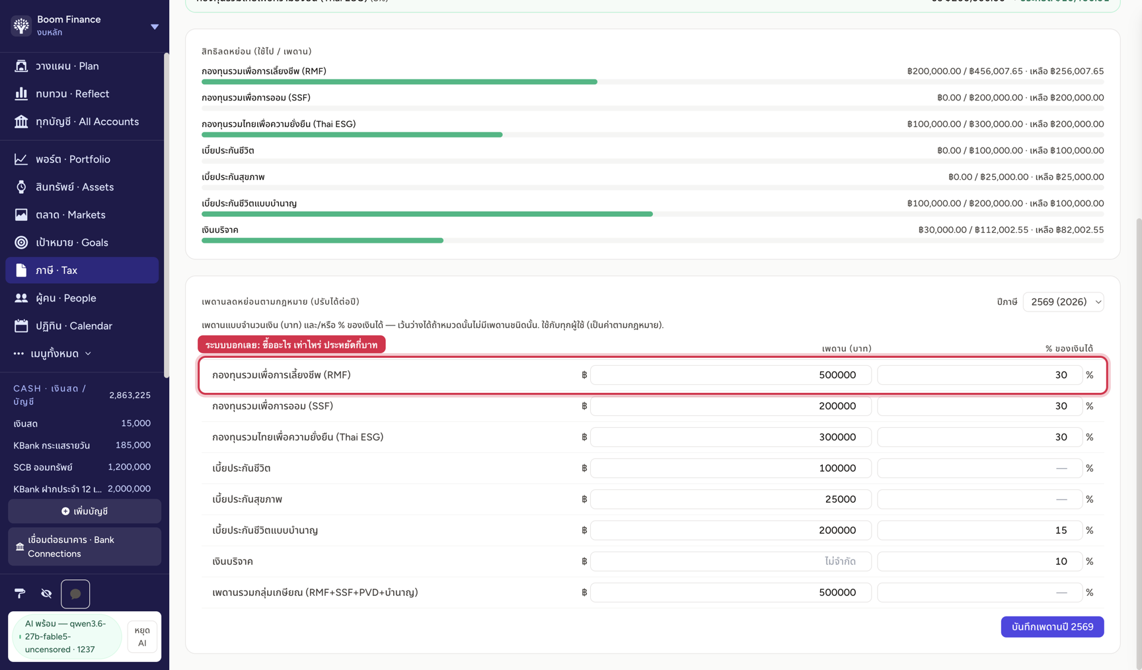Click the page vertical scrollbar
1142x670 pixels.
[1138, 443]
